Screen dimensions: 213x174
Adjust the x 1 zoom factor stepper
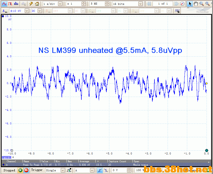(x=84, y=4)
